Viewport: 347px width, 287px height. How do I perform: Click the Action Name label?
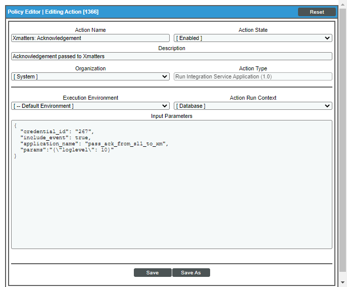90,30
